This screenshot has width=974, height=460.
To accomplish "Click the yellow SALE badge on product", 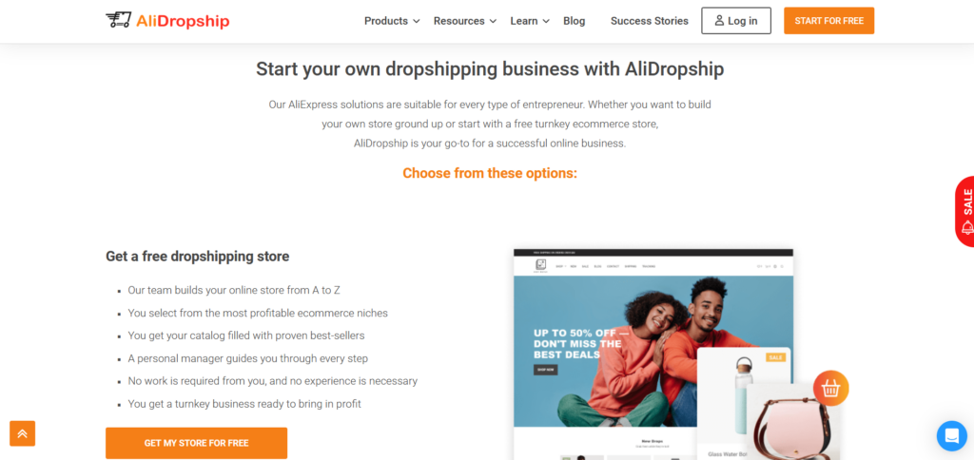I will pyautogui.click(x=776, y=357).
